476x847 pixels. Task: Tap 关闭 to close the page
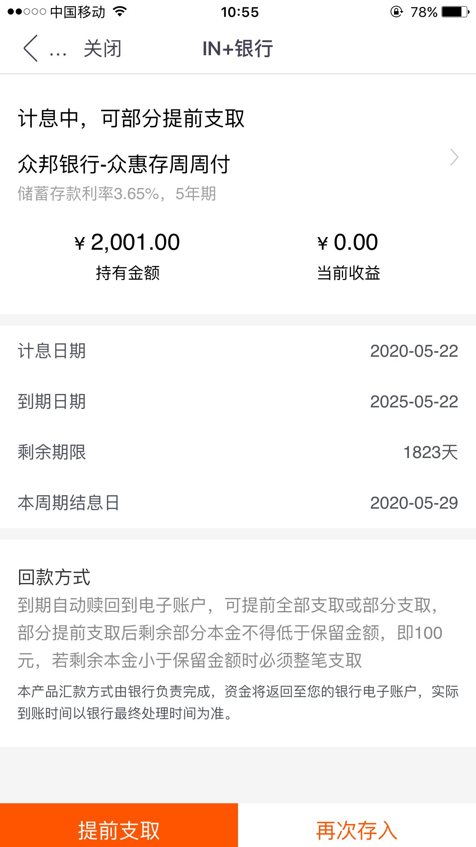coord(103,49)
